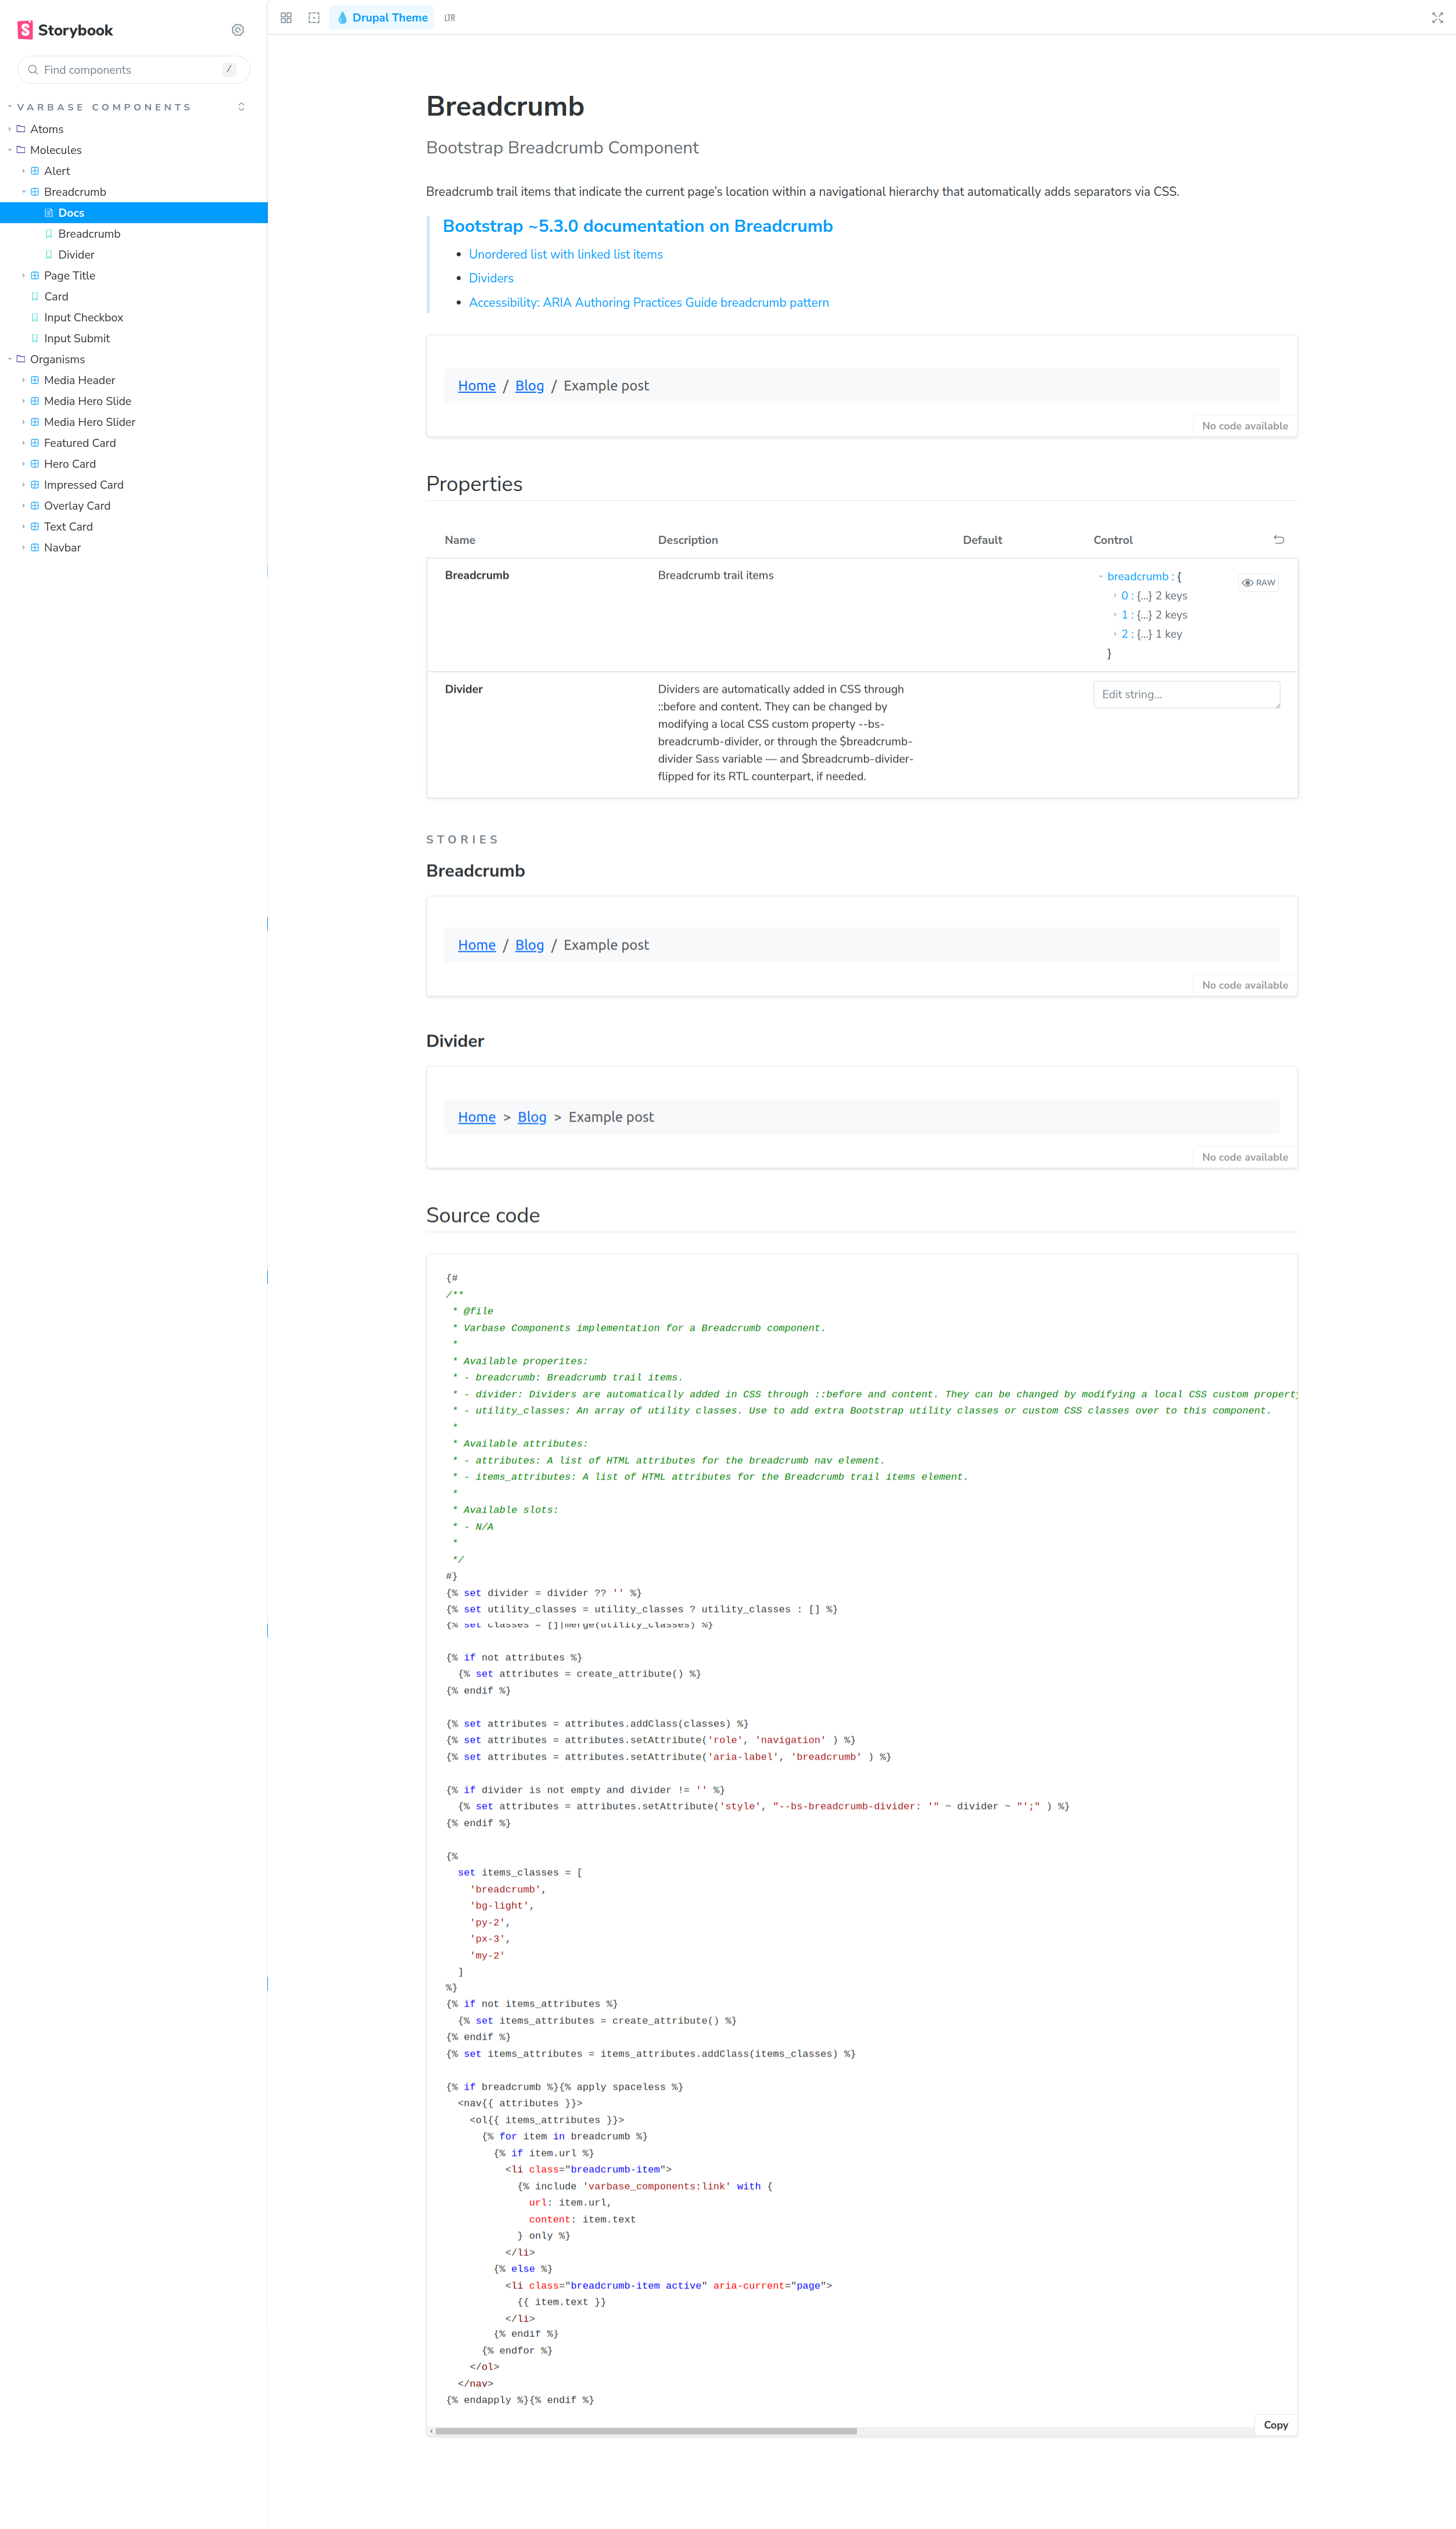The width and height of the screenshot is (1456, 2529).
Task: Click horizontal scrollbar of source code block
Action: (645, 2431)
